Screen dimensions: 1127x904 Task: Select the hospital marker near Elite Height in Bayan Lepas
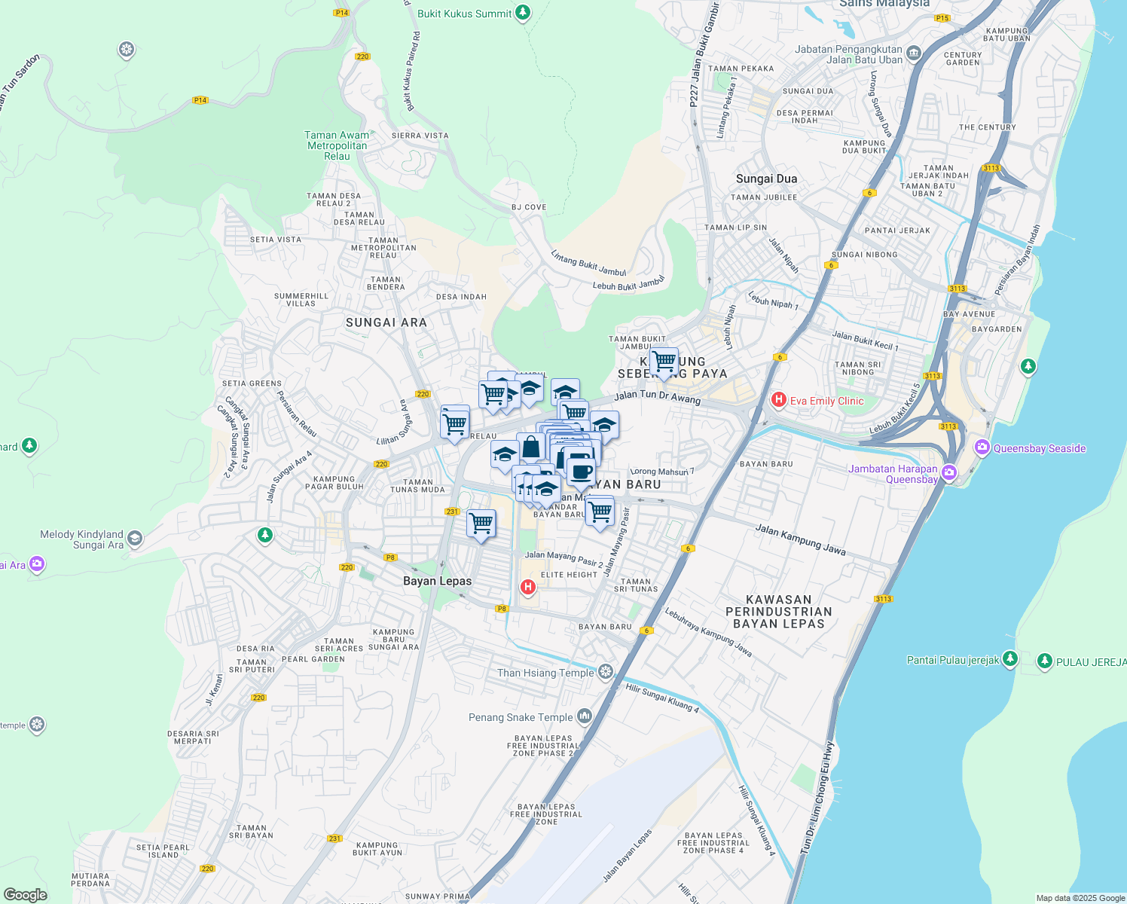click(527, 588)
